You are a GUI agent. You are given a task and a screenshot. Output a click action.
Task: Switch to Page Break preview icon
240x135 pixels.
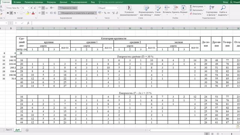pyautogui.click(x=218, y=134)
